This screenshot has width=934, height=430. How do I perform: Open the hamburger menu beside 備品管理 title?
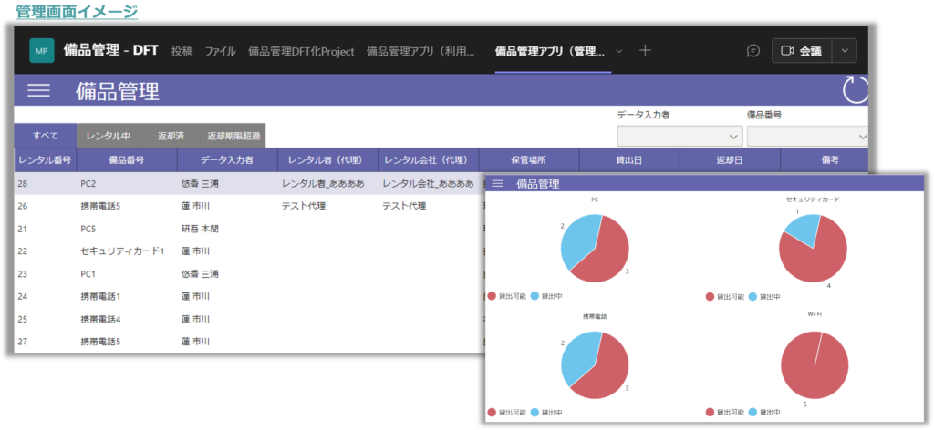[x=38, y=90]
